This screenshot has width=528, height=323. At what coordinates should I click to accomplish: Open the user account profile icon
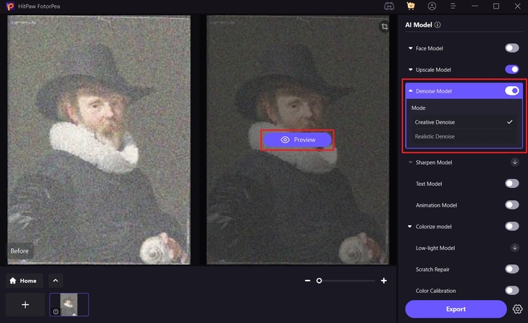coord(432,6)
